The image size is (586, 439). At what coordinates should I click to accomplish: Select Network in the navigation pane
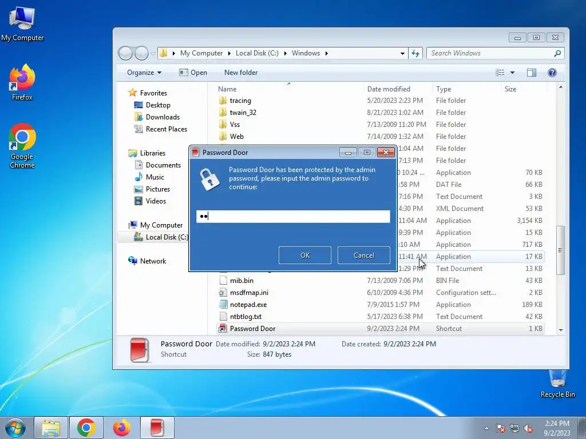(147, 261)
